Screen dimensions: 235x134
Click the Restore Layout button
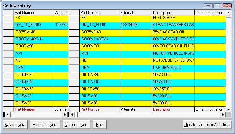pos(45,125)
